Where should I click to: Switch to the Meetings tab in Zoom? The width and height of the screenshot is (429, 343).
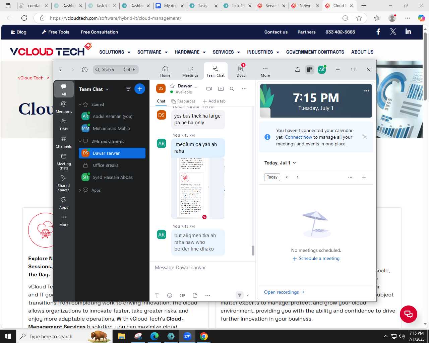[190, 71]
